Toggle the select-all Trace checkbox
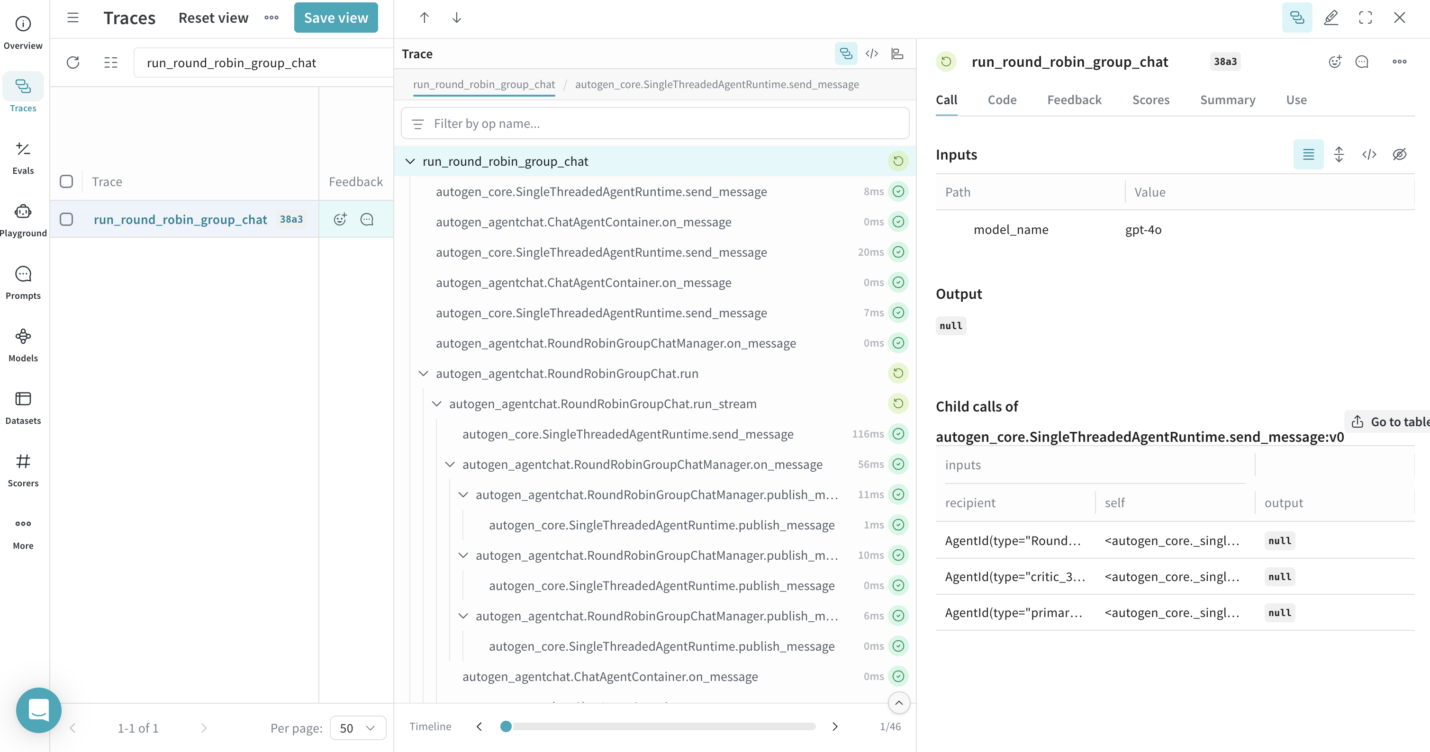The height and width of the screenshot is (752, 1430). coord(66,181)
